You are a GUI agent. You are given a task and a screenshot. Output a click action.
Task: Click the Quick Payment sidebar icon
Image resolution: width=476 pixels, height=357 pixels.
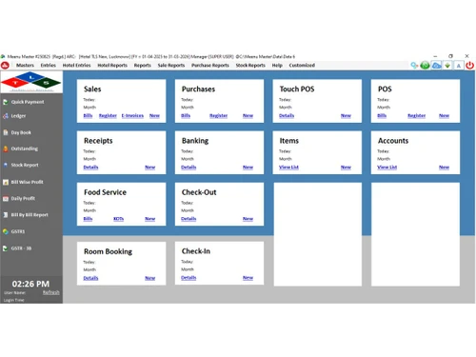(6, 102)
